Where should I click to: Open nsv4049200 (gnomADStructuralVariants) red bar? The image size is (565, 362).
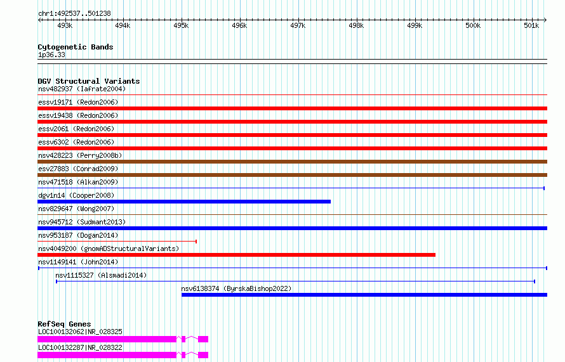pyautogui.click(x=236, y=255)
